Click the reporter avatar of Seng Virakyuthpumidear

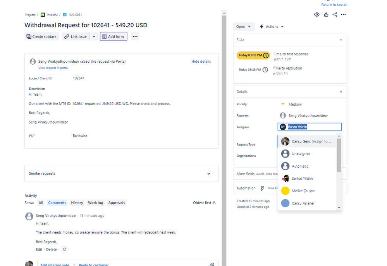[x=283, y=115]
